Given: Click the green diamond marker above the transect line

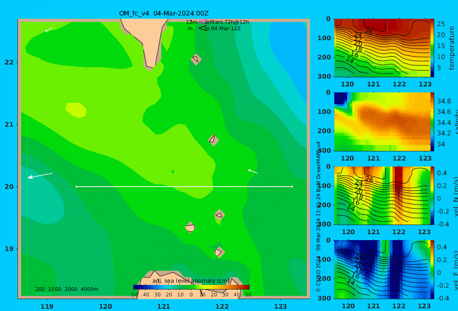Looking at the screenshot, I should (x=173, y=172).
